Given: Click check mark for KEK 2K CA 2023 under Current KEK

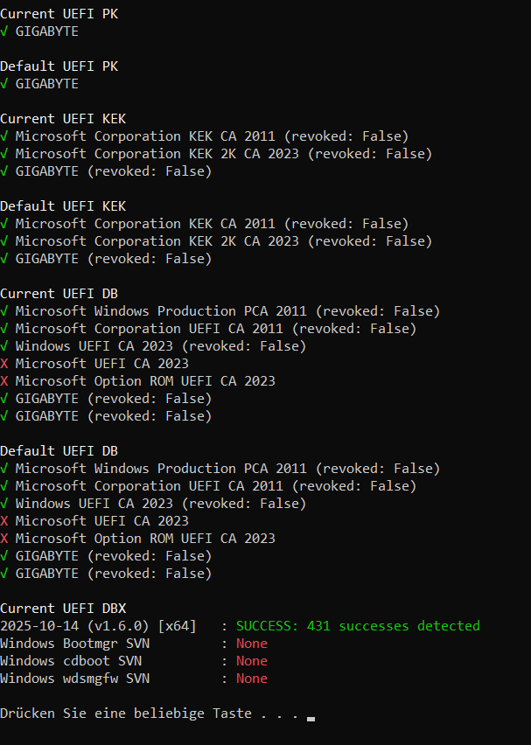Looking at the screenshot, I should (4, 154).
